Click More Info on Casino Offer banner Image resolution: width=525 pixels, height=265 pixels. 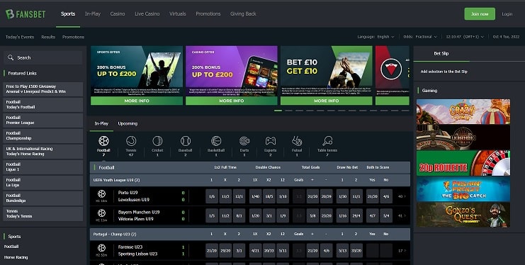232,101
